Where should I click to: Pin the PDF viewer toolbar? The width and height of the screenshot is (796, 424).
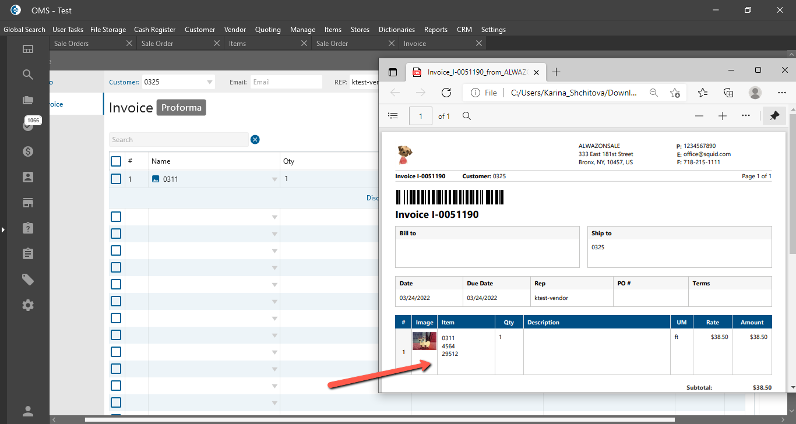click(x=774, y=116)
